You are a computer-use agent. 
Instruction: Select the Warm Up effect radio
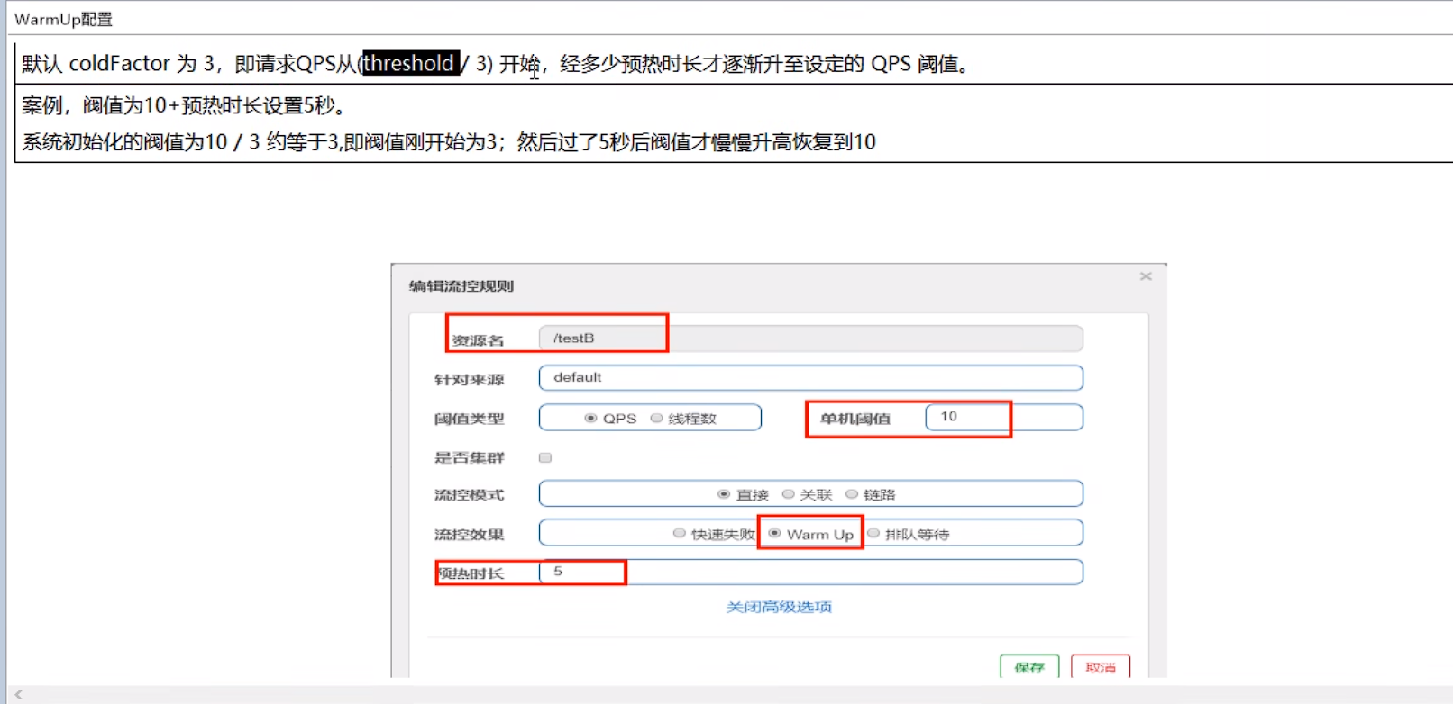tap(774, 534)
